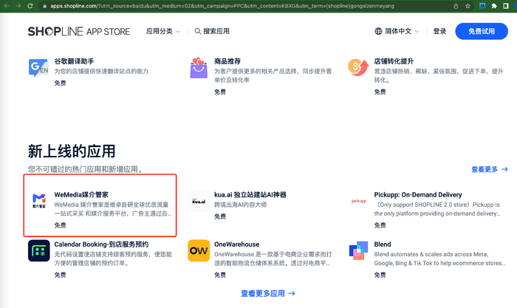
Task: Open the 商品推荐 shopping bag icon
Action: (x=199, y=68)
